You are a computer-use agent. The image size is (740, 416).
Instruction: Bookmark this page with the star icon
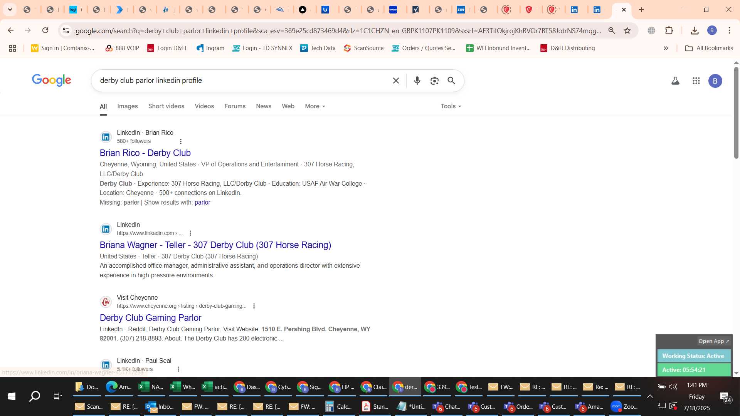[x=627, y=30]
